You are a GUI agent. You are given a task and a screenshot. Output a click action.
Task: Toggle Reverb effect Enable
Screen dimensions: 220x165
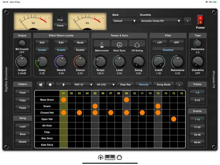(x=61, y=50)
